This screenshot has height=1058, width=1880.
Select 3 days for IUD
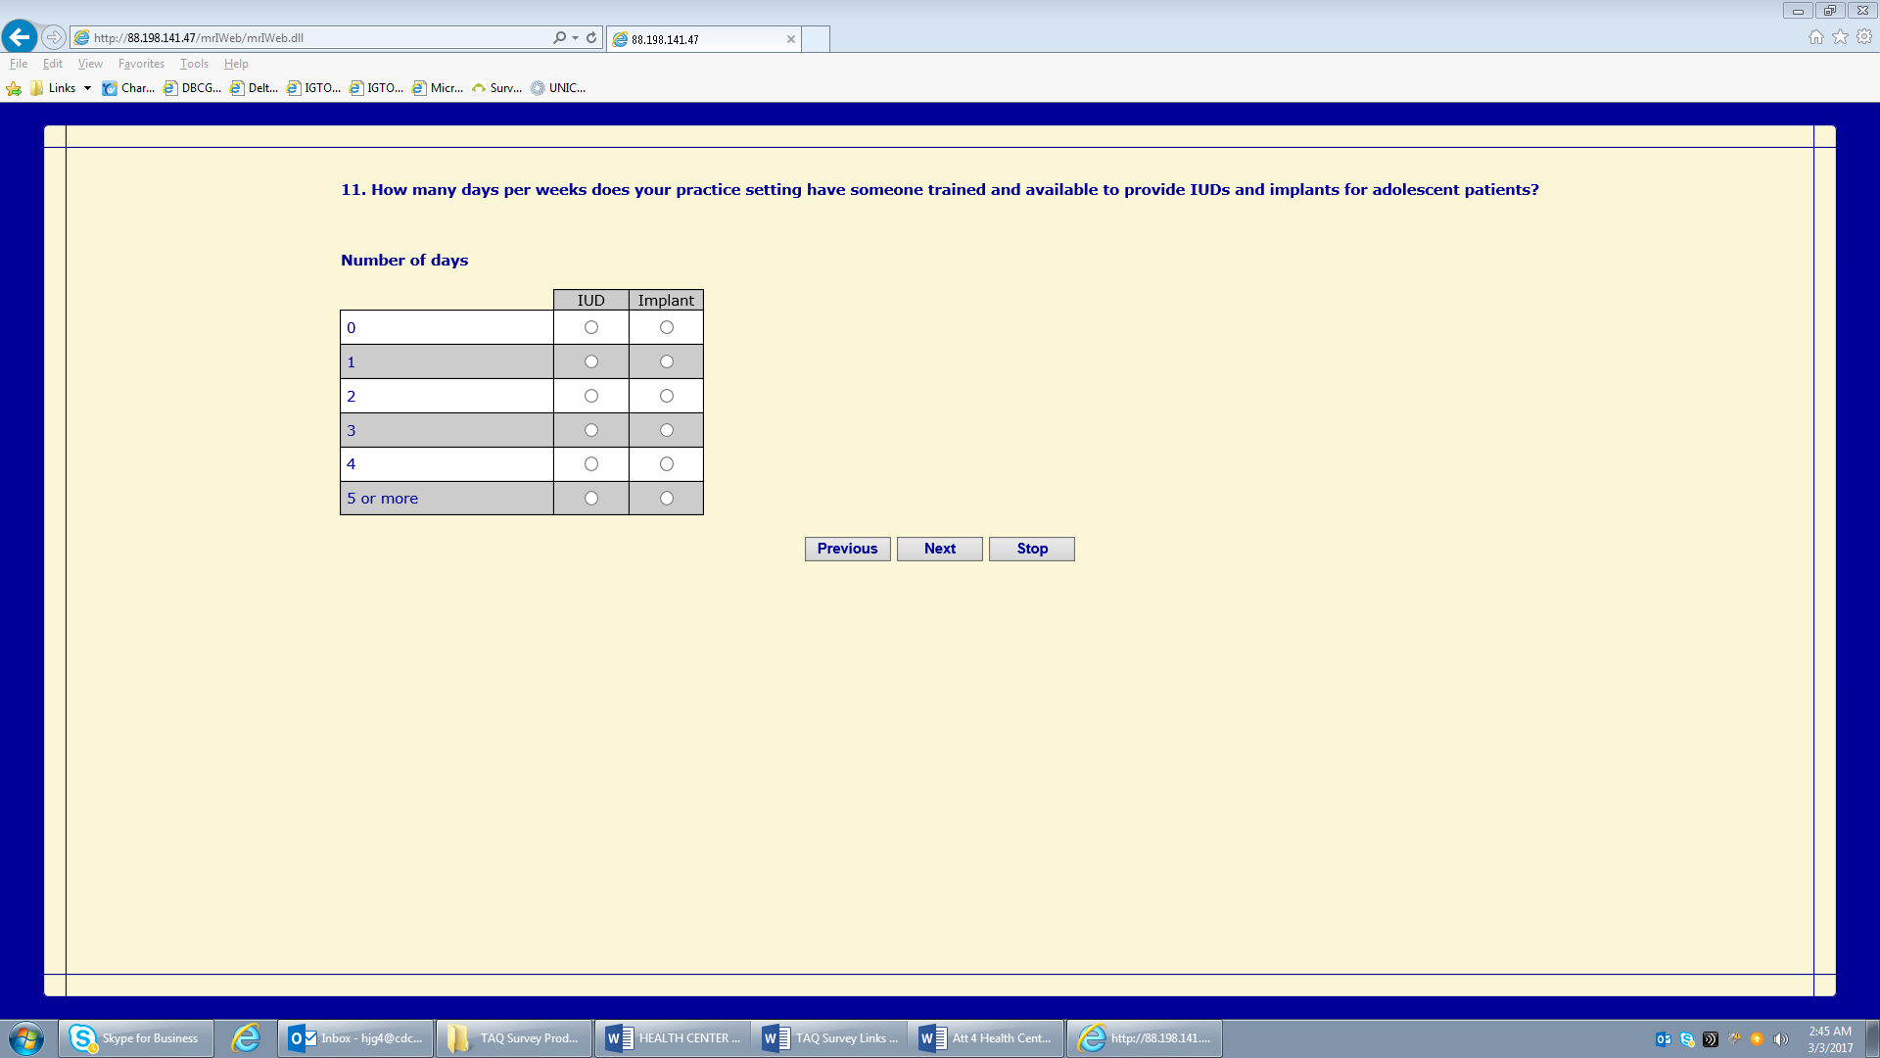591,430
